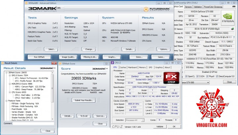Click the 3DMark06 logo in main window header

coord(44,9)
